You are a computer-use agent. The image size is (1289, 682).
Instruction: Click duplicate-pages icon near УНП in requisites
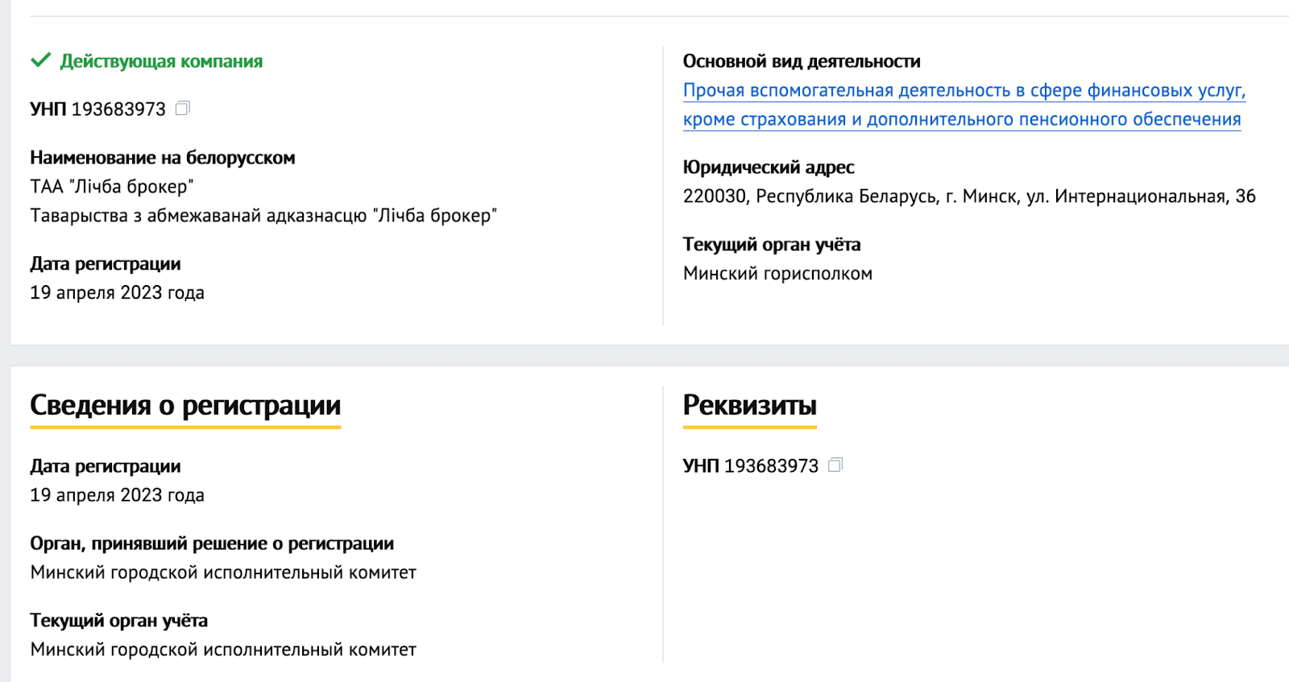click(x=835, y=465)
